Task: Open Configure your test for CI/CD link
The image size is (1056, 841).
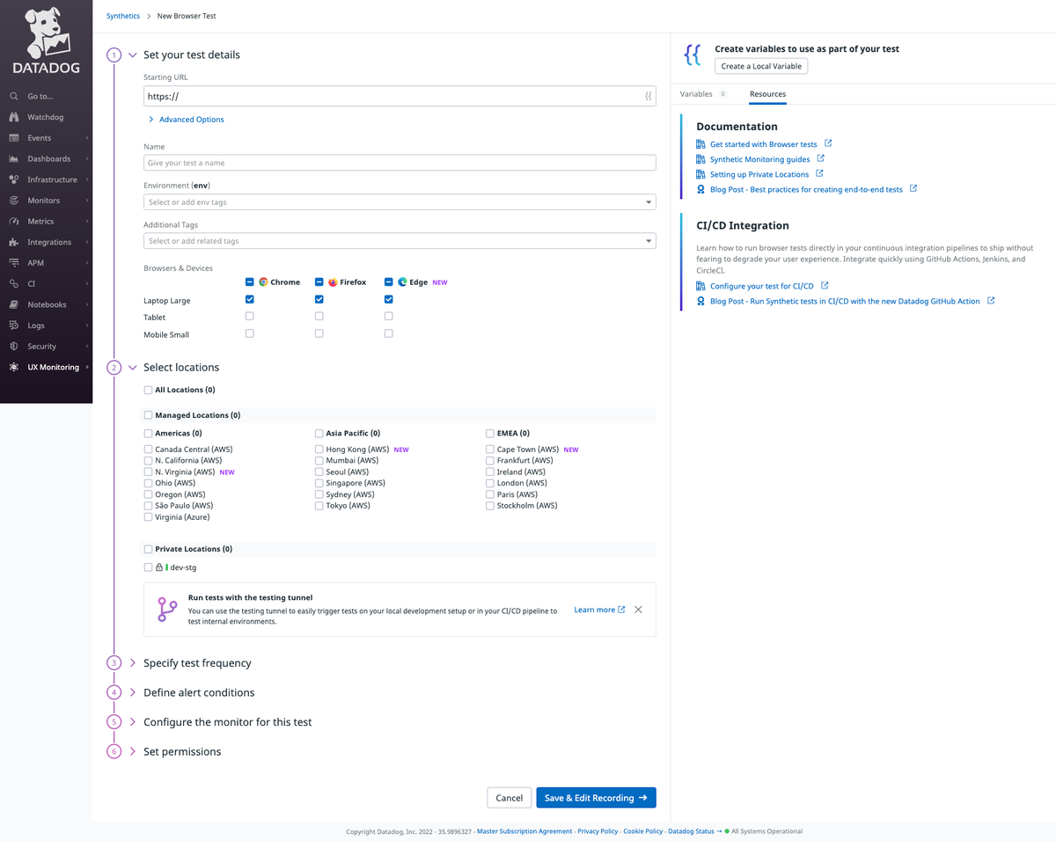Action: click(761, 286)
